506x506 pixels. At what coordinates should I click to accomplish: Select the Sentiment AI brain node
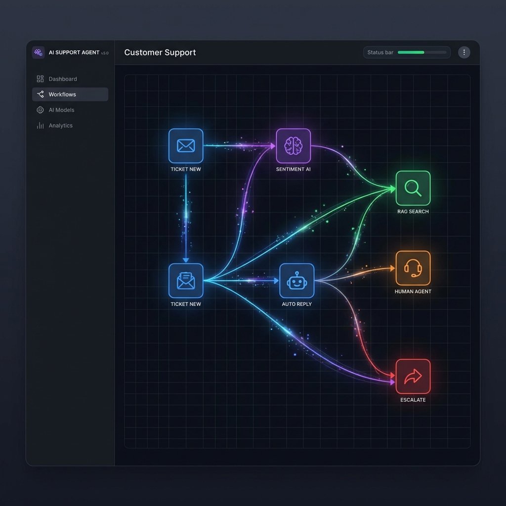294,146
